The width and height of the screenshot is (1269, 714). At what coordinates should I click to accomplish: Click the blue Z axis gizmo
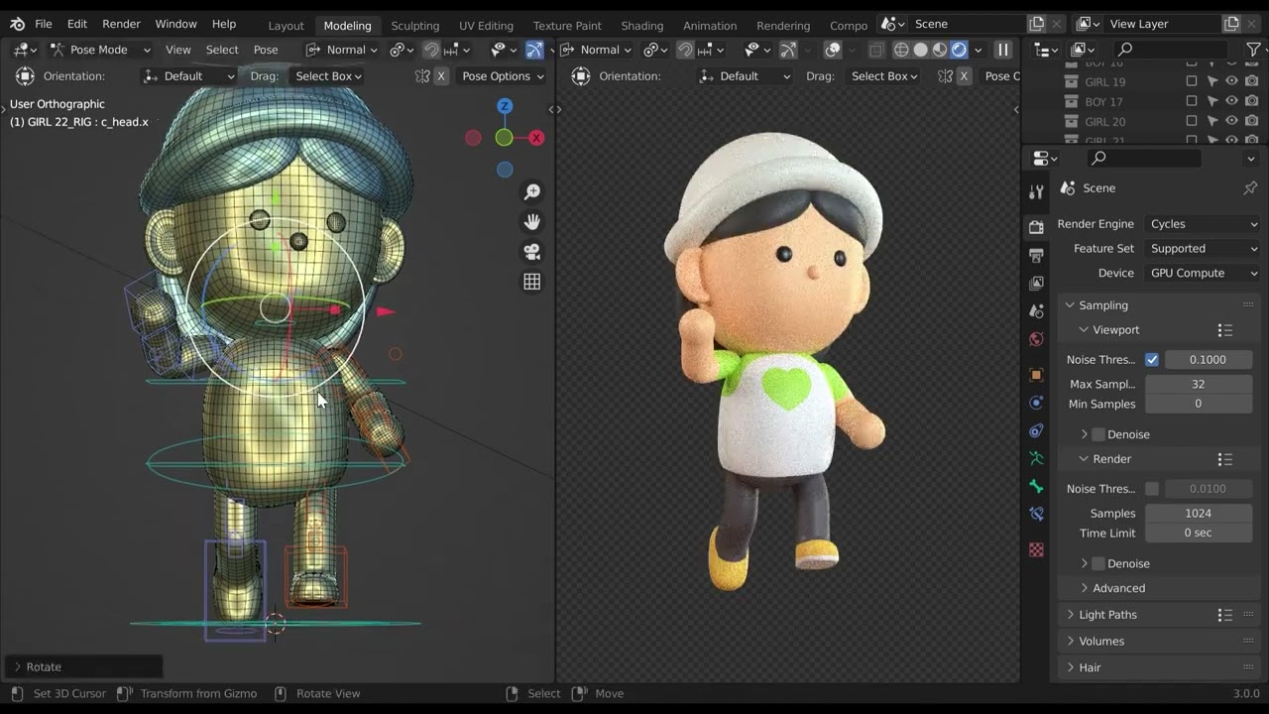coord(505,106)
